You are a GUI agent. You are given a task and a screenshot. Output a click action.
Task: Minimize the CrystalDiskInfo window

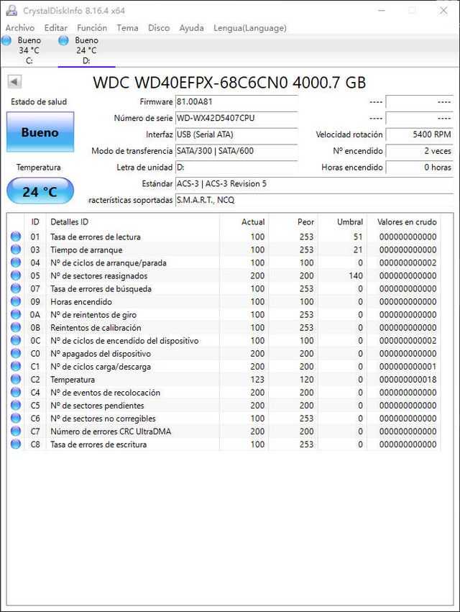pos(382,11)
